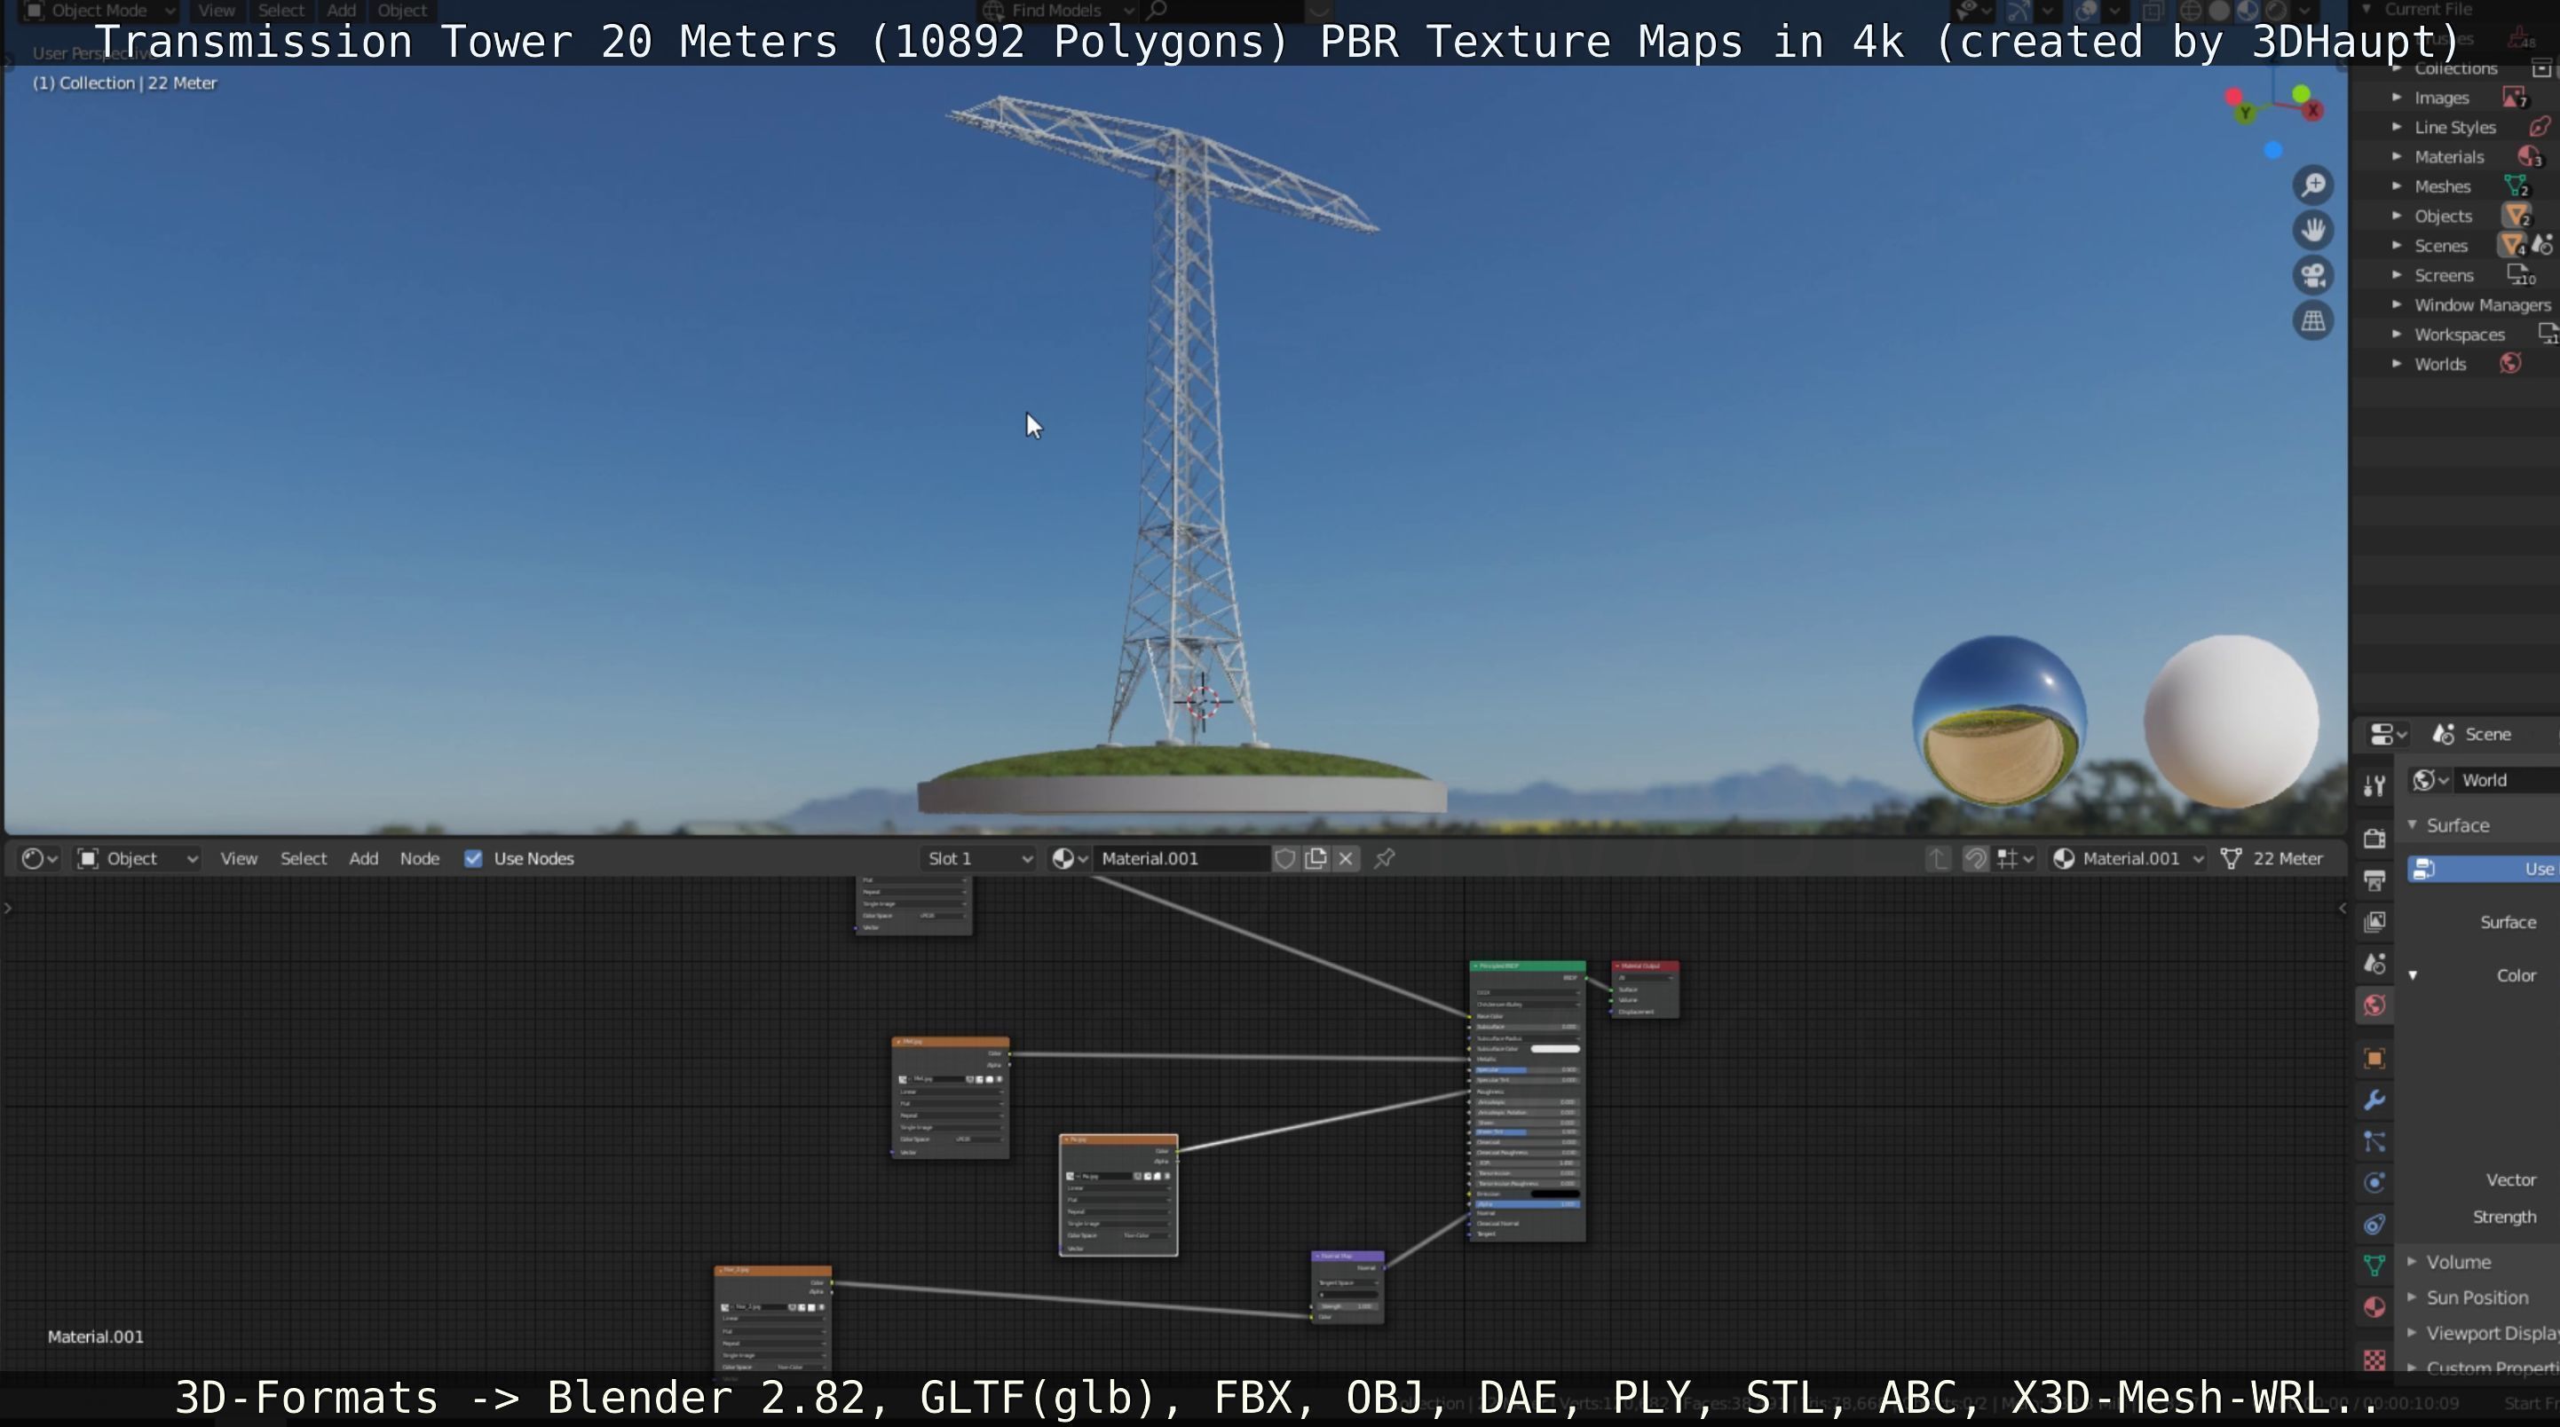
Task: Expand the Objects data row
Action: point(2397,216)
